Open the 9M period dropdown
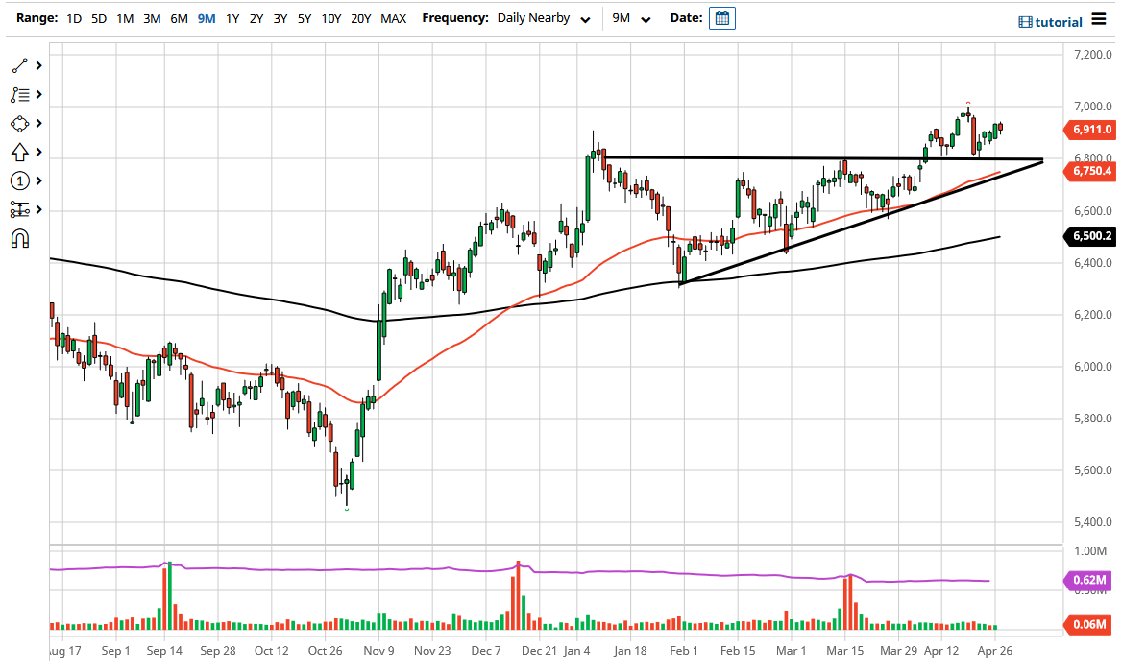1122x672 pixels. tap(632, 17)
